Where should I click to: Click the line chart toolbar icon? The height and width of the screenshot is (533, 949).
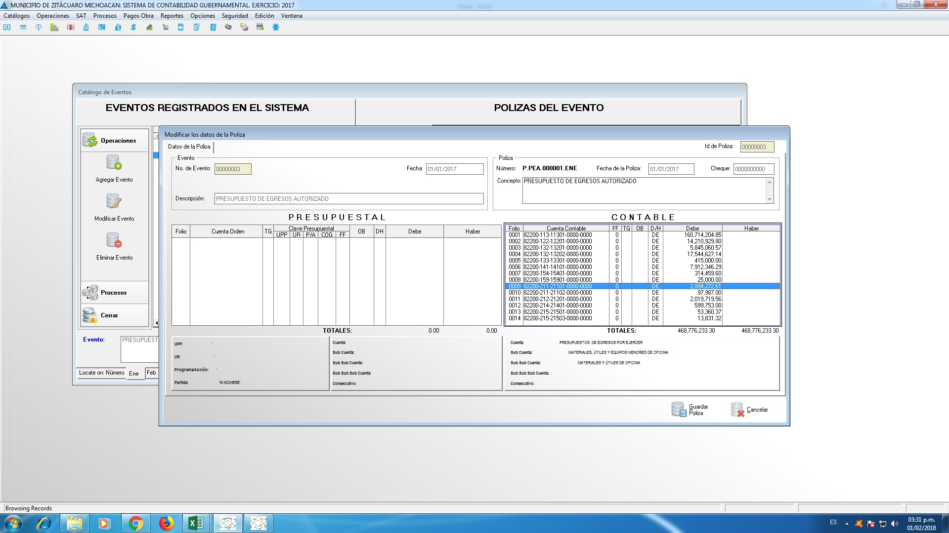(102, 27)
